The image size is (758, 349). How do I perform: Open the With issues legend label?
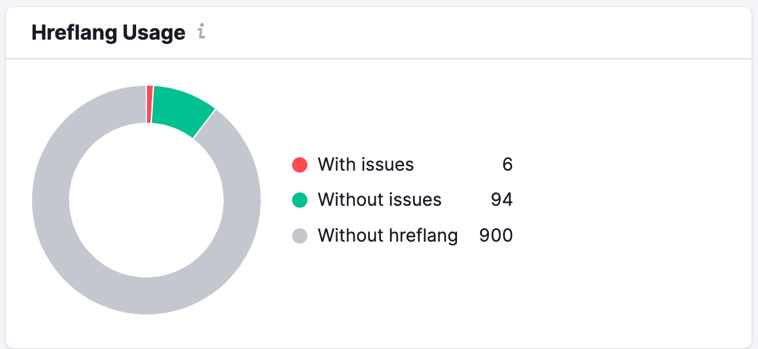[366, 165]
